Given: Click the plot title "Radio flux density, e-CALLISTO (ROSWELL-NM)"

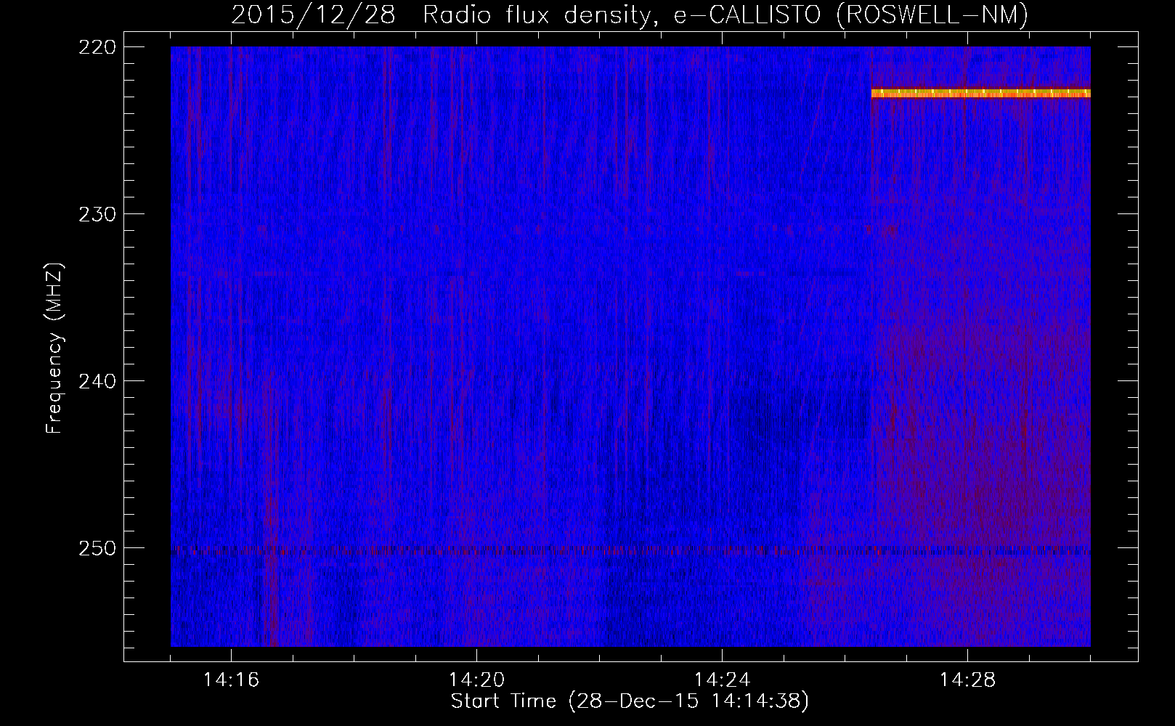Looking at the screenshot, I should [725, 15].
